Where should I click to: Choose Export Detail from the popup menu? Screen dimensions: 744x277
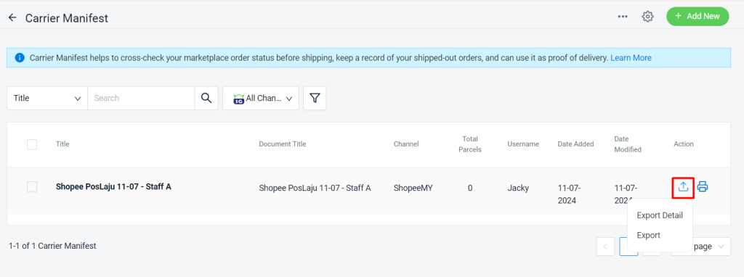tap(660, 215)
